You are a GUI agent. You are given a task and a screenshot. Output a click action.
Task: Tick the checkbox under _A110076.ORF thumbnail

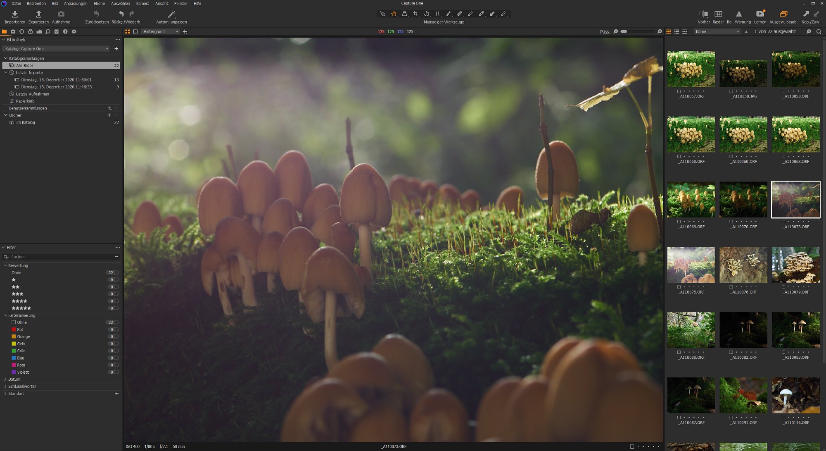[731, 287]
